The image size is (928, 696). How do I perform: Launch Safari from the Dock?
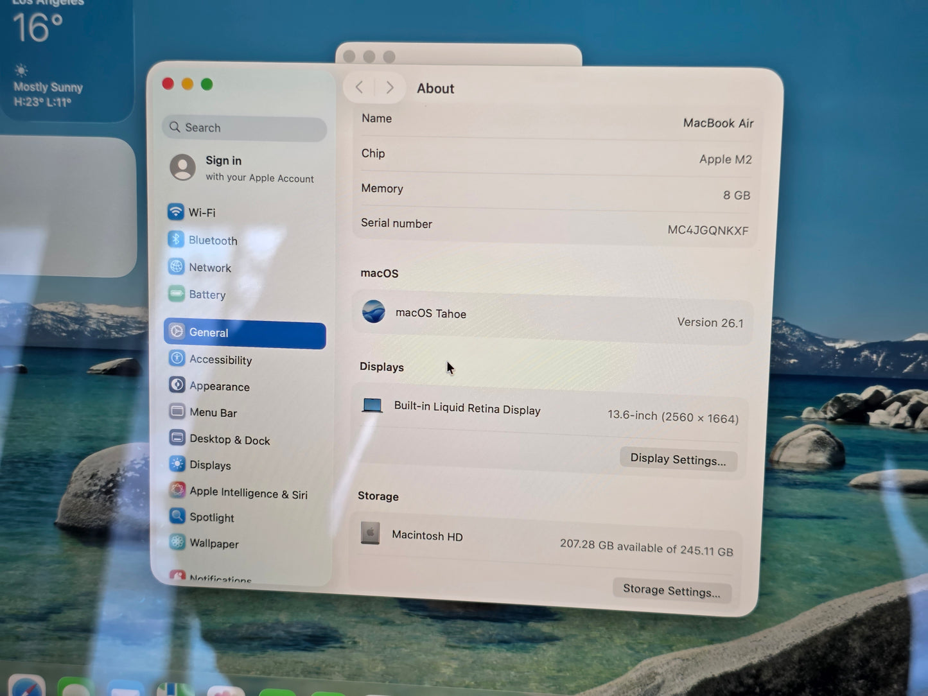click(x=26, y=690)
